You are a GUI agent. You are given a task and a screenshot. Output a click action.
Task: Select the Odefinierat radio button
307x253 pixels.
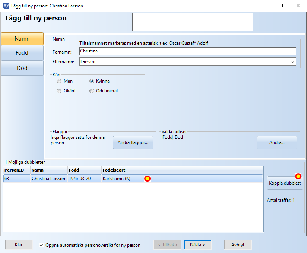click(x=92, y=91)
